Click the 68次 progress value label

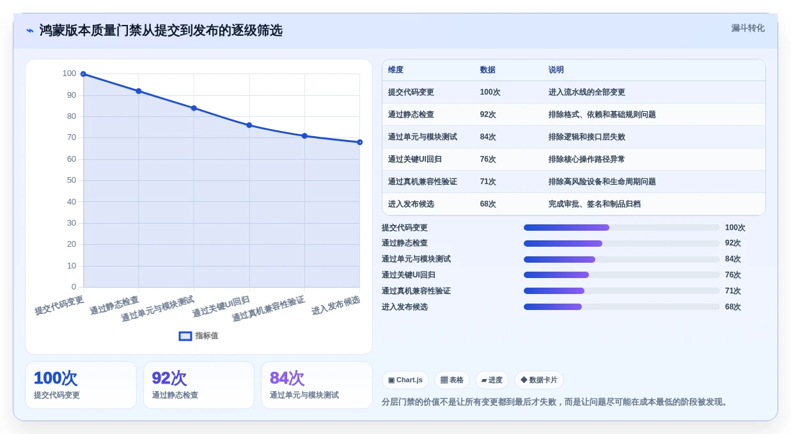pos(733,307)
